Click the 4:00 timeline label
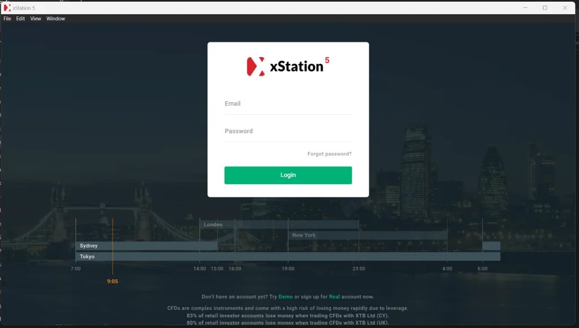This screenshot has width=579, height=328. 447,269
